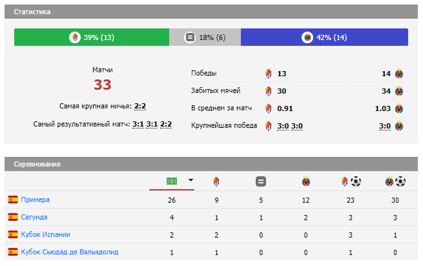The height and width of the screenshot is (266, 423).
Task: Click the Valladolid goals column header icon
Action: pos(349,181)
